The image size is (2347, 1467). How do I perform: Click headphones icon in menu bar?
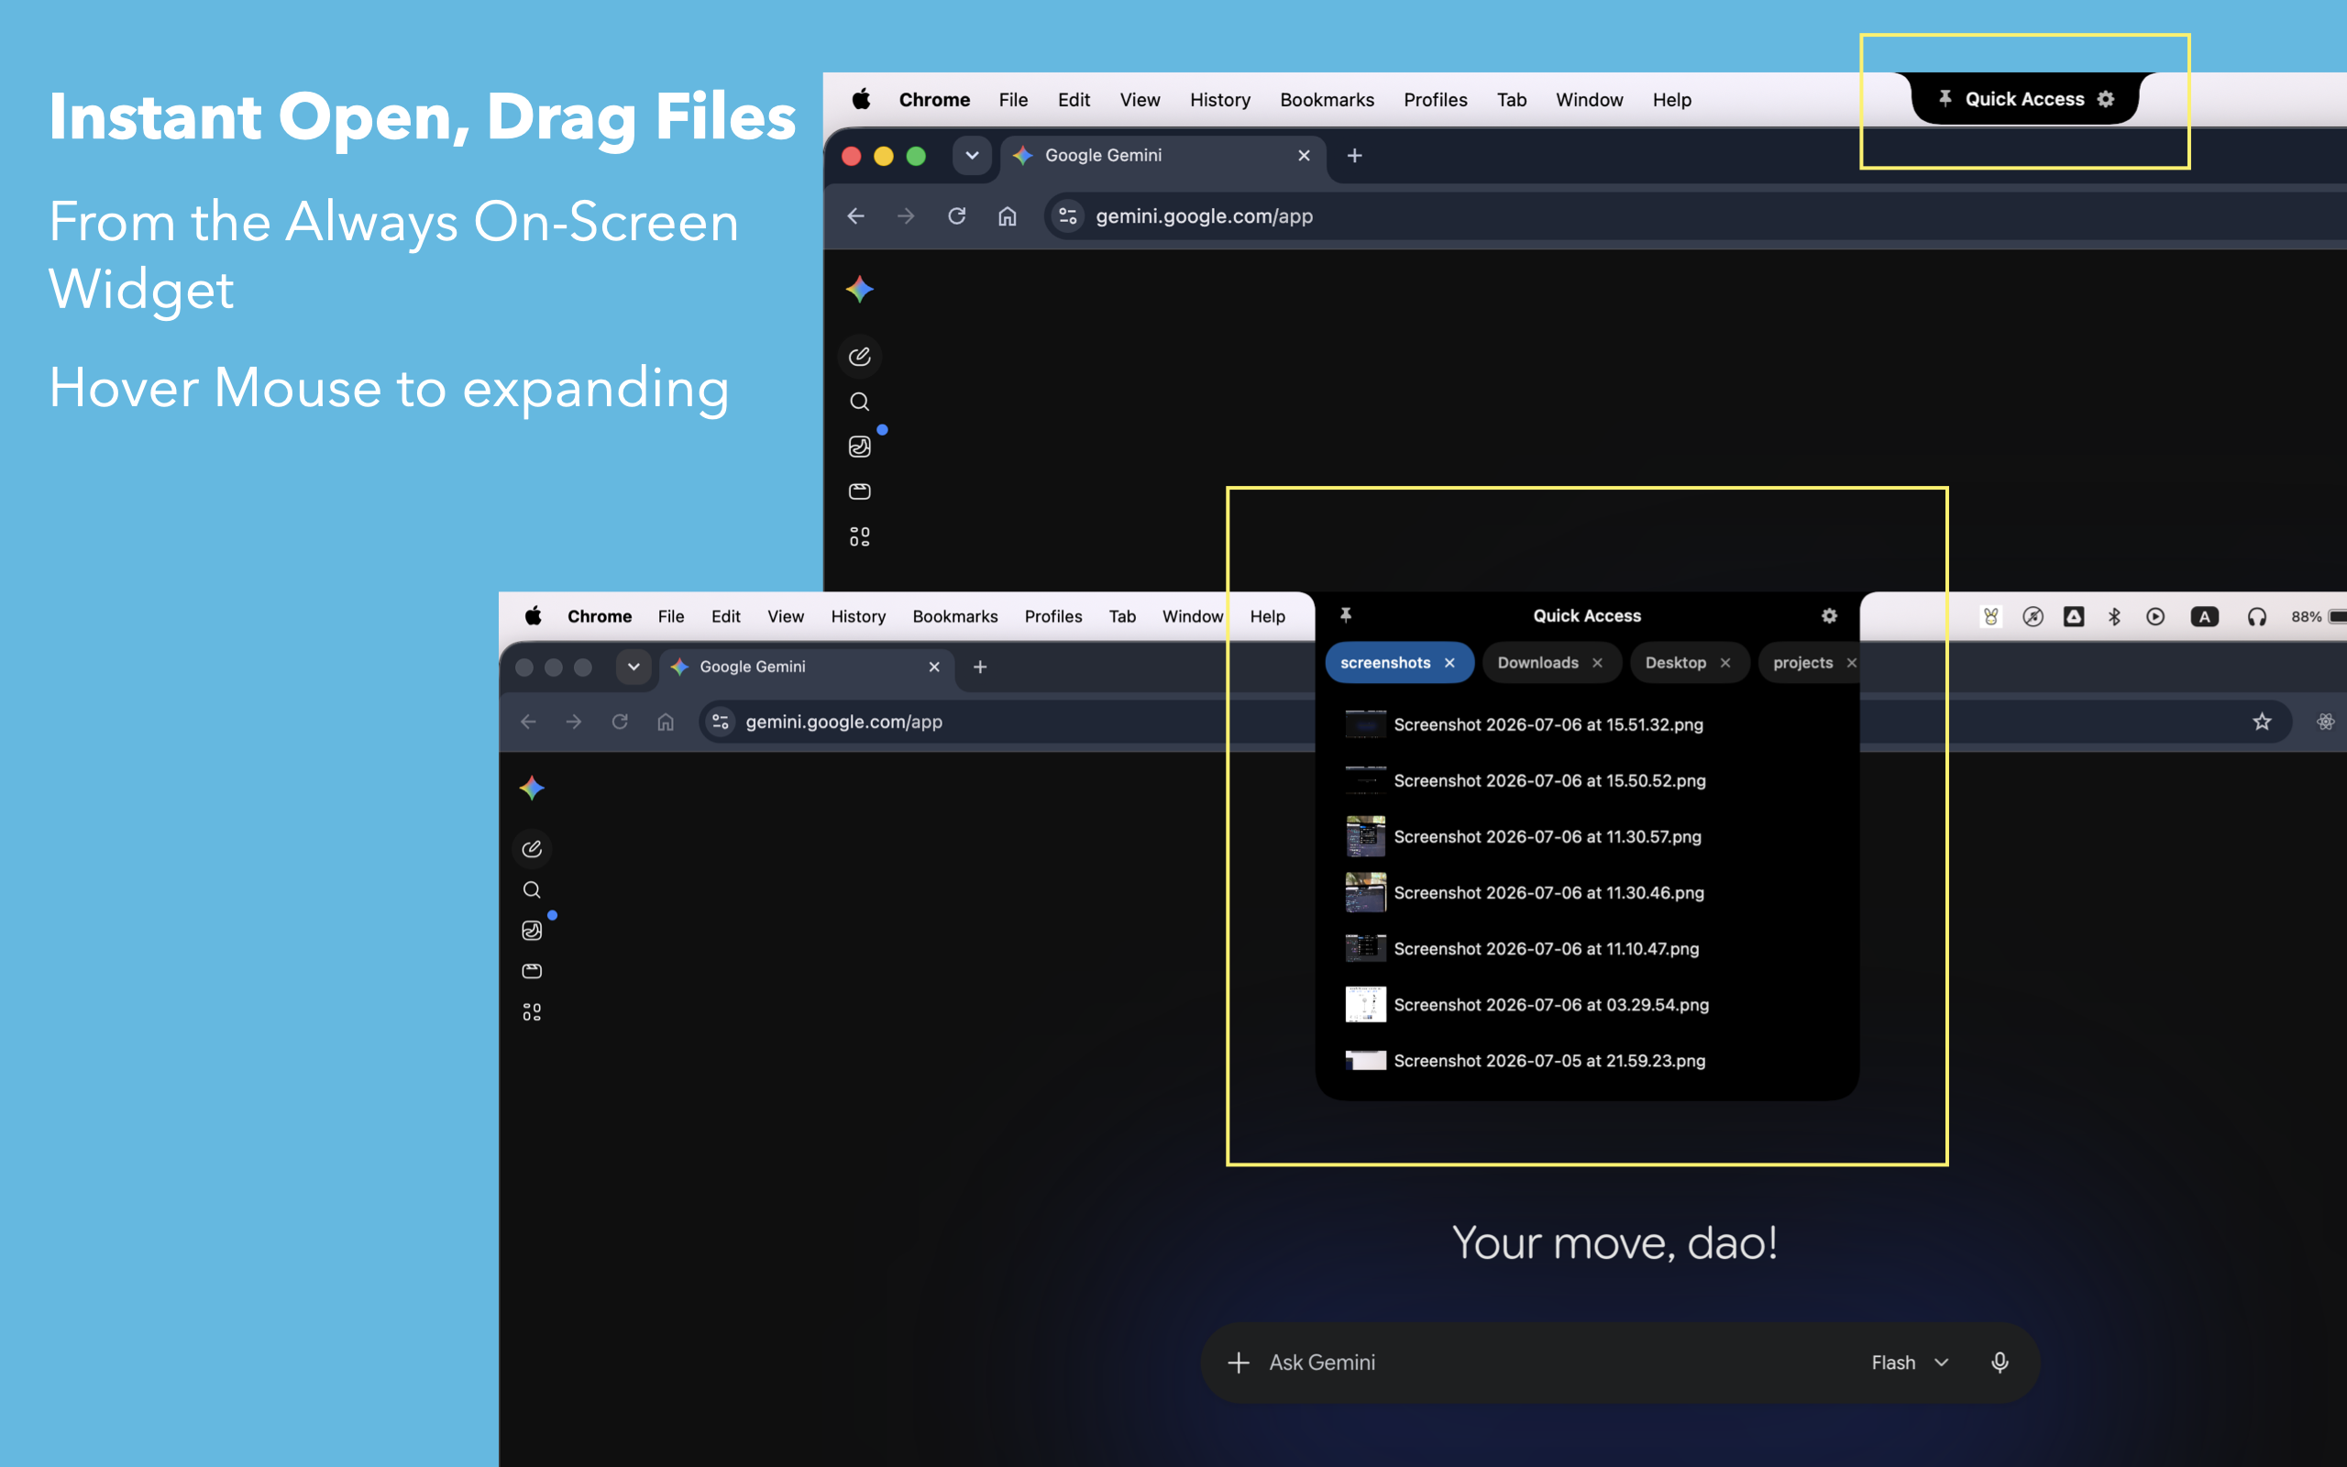pos(2257,616)
